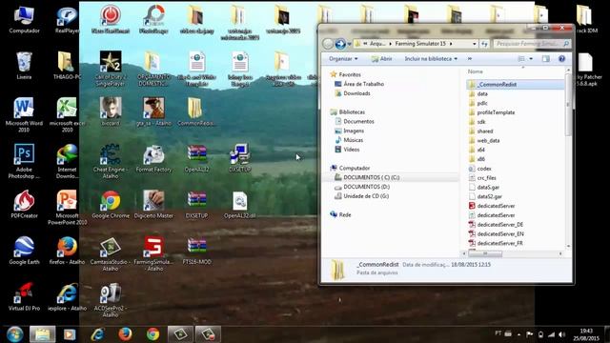This screenshot has height=343, width=610.
Task: Expand view options dropdown arrow in Explorer
Action: tap(531, 59)
